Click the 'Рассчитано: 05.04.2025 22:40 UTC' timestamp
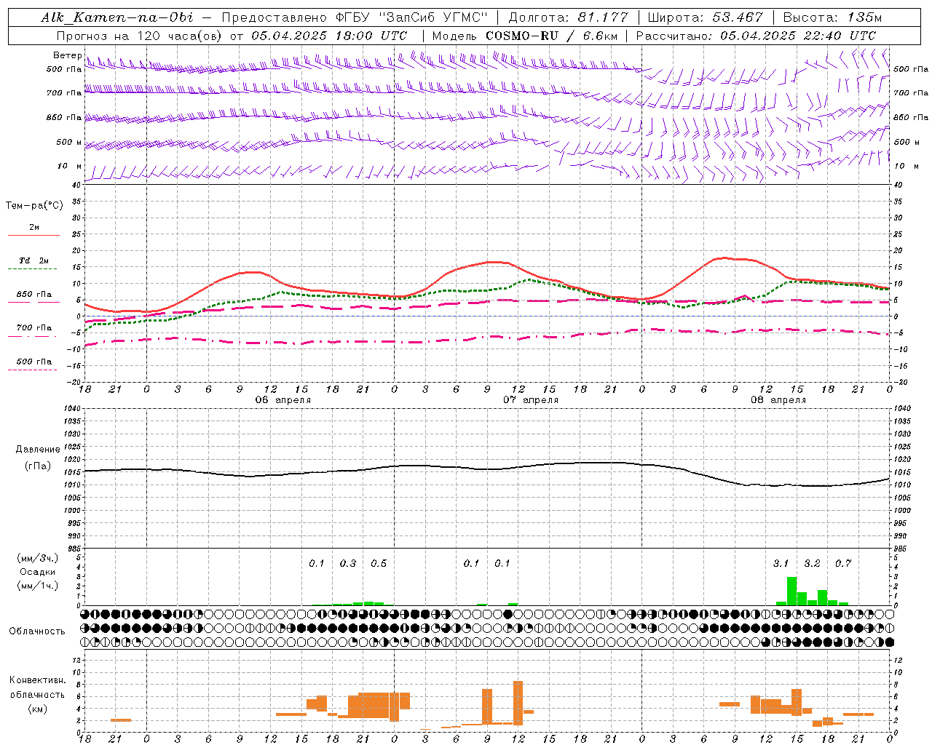Image resolution: width=932 pixels, height=745 pixels. click(756, 36)
